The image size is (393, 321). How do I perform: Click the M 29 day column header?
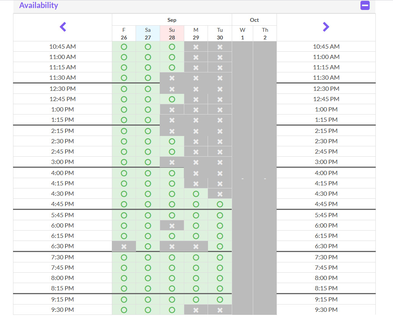(196, 34)
